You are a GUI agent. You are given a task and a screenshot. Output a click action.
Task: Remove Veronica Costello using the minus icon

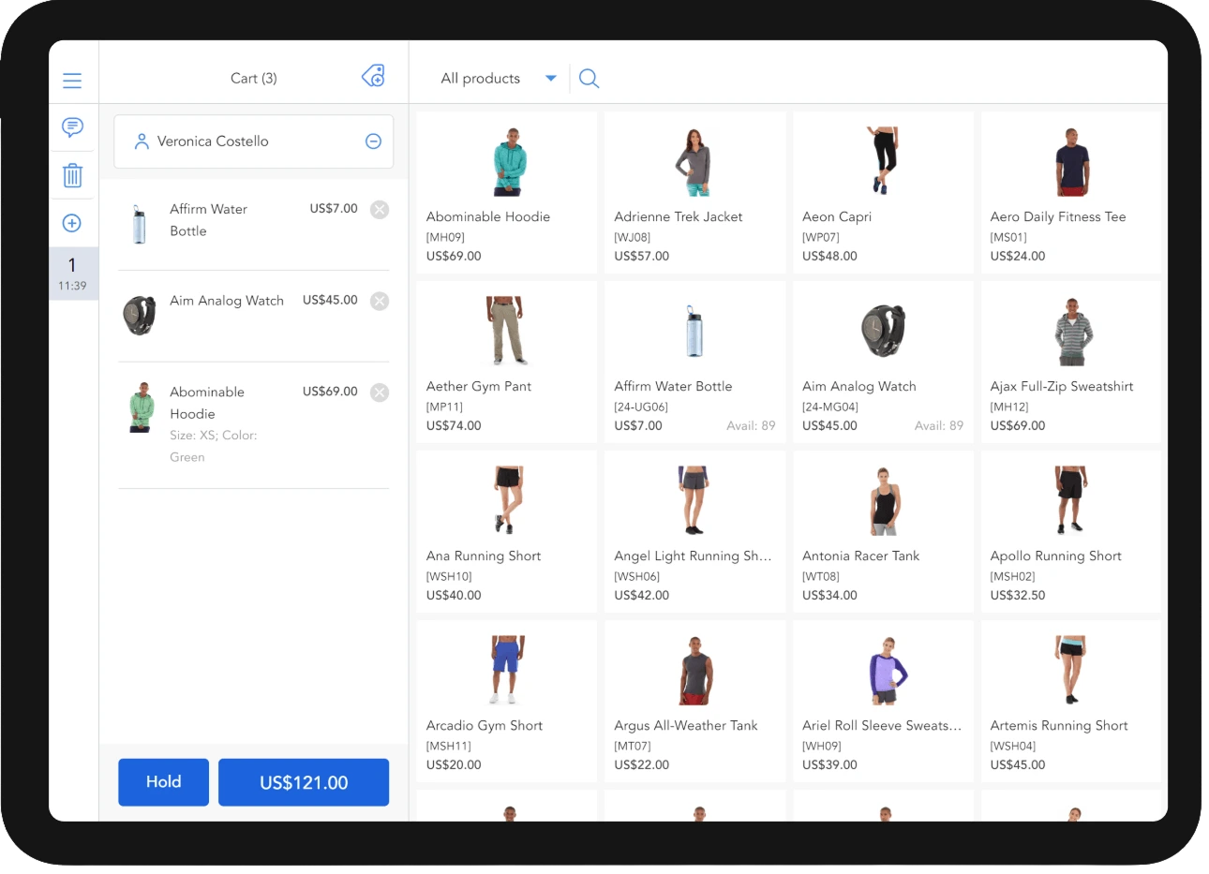pyautogui.click(x=373, y=141)
